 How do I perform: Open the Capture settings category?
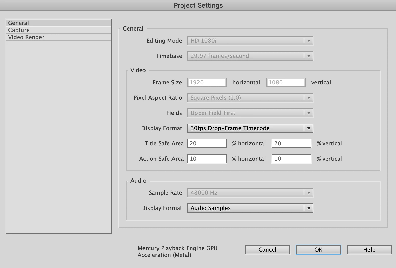click(59, 30)
